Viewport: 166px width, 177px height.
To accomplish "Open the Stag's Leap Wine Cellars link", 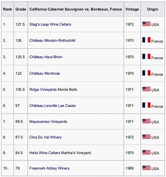I will (50, 25).
